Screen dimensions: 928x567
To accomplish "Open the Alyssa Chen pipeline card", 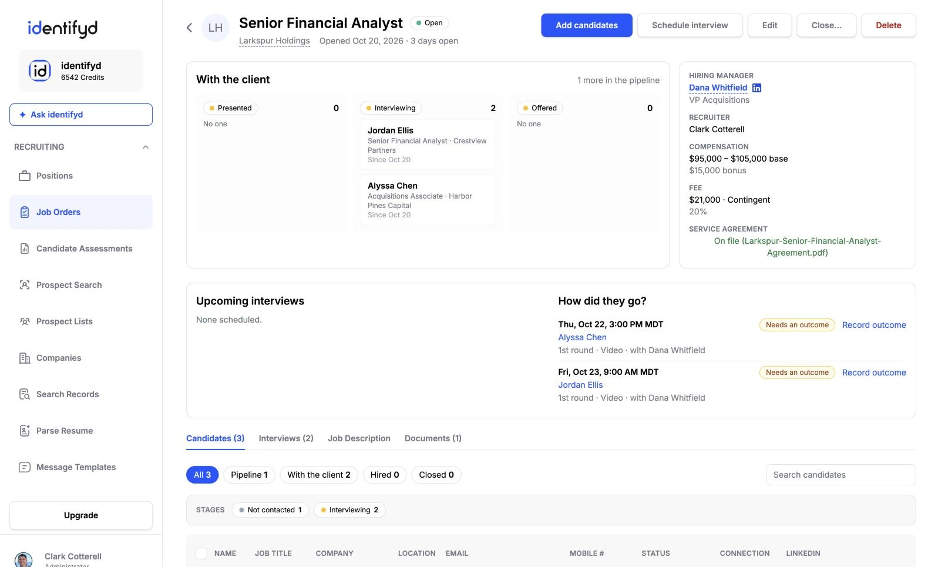I will click(x=428, y=200).
